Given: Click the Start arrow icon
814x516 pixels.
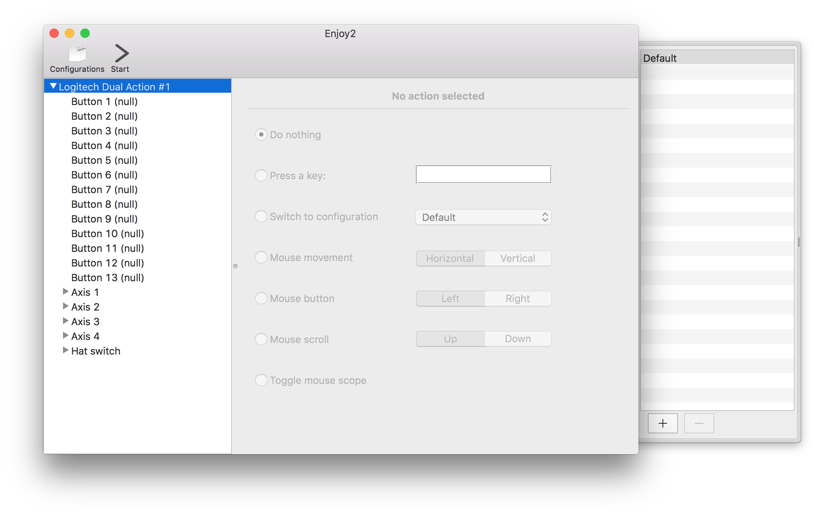Looking at the screenshot, I should pyautogui.click(x=121, y=53).
